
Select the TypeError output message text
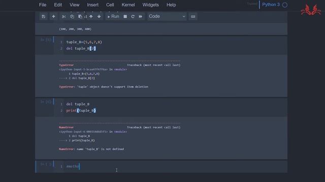104,87
